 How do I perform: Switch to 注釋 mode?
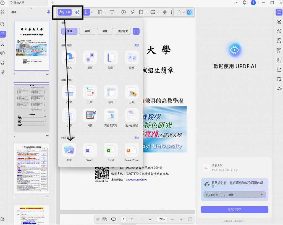click(69, 31)
